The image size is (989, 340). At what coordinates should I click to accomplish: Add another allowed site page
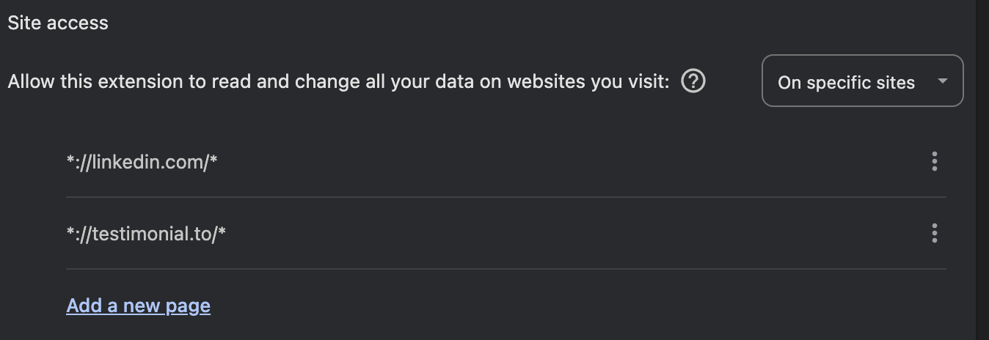click(x=138, y=306)
